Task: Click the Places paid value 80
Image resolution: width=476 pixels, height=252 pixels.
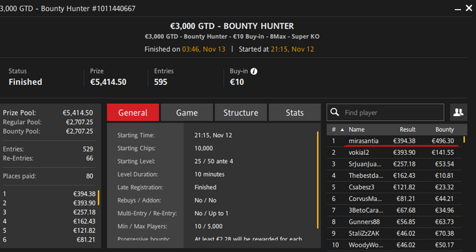Action: 90,176
